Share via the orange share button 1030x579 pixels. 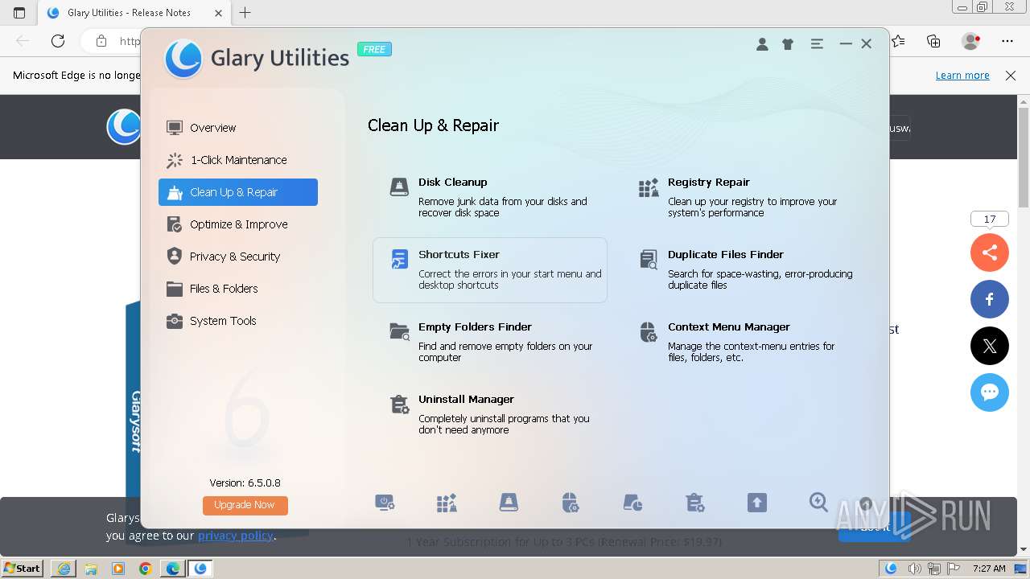click(x=990, y=253)
